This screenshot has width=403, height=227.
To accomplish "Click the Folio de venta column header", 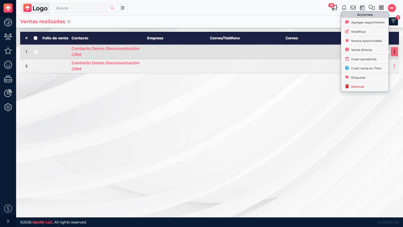I will tap(55, 38).
